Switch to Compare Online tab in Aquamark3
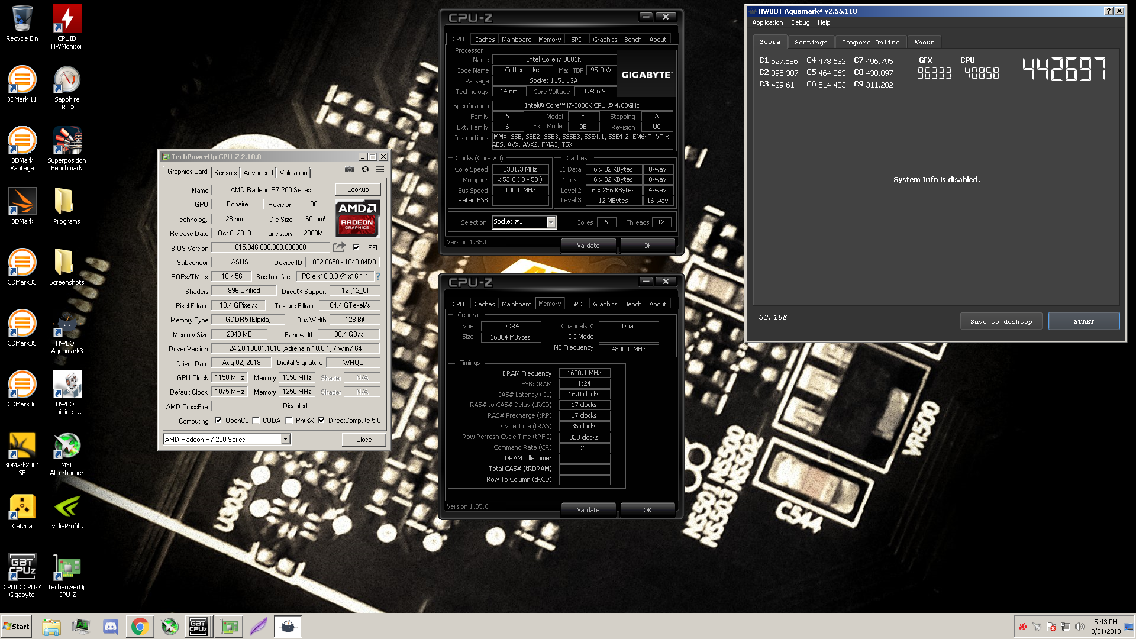Screen dimensions: 1136x639 (870, 42)
